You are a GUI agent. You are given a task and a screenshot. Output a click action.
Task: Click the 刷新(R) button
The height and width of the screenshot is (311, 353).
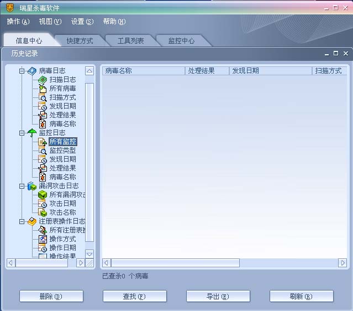pos(302,296)
